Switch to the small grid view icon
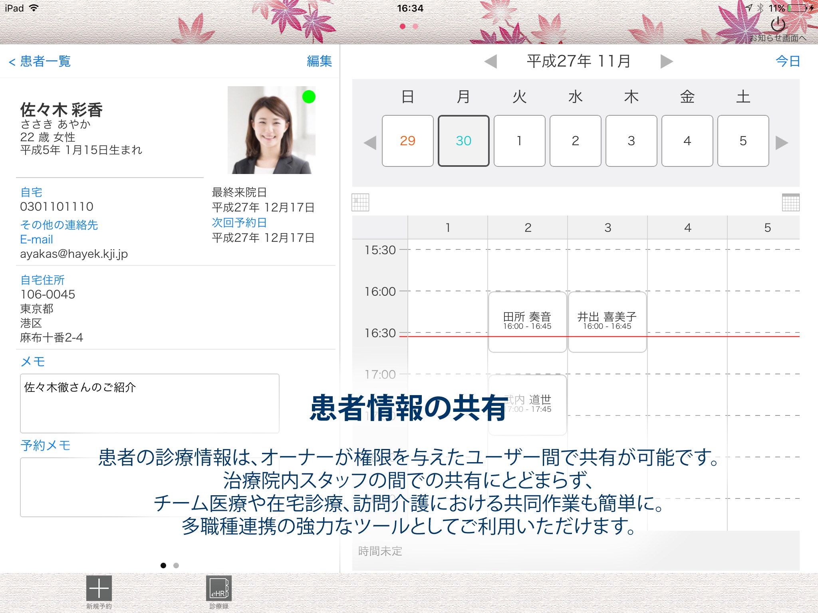This screenshot has width=818, height=613. (360, 202)
